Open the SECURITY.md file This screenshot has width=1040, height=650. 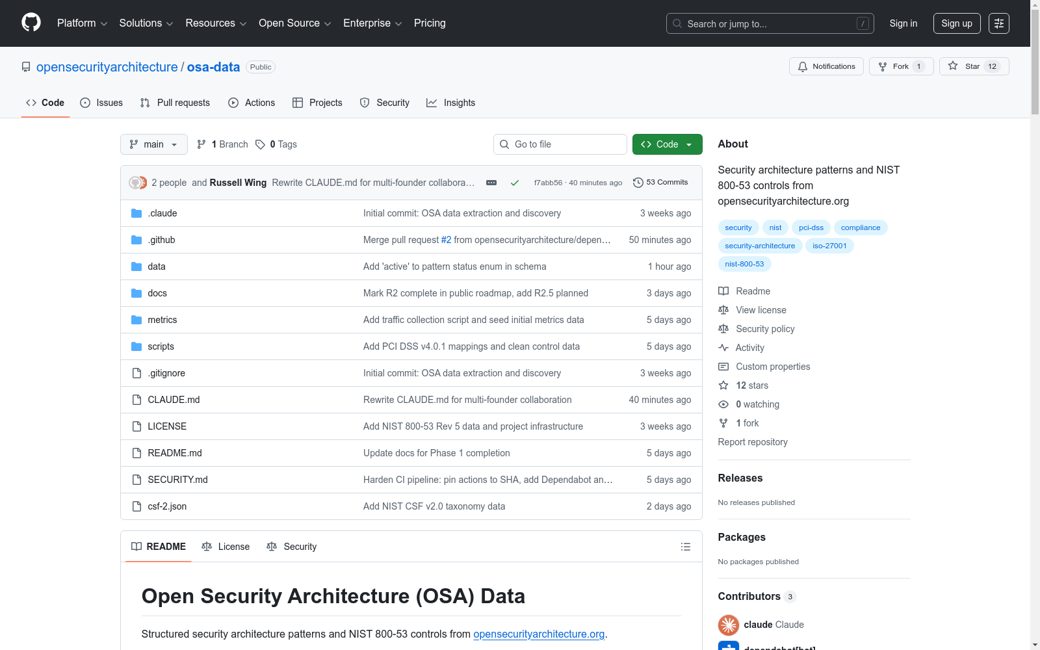(177, 480)
